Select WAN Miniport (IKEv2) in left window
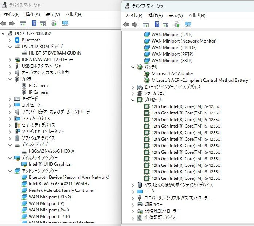 pos(50,197)
